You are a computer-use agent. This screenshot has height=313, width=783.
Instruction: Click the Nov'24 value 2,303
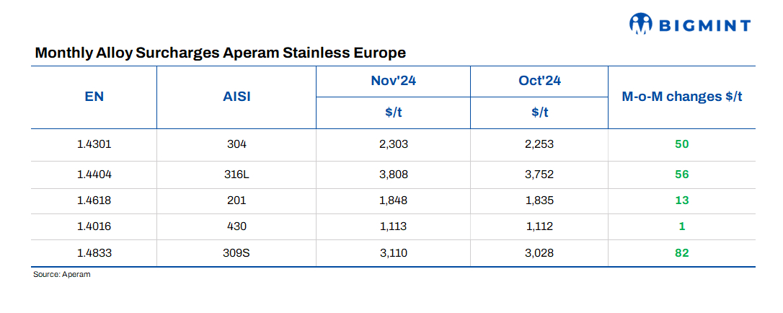click(x=393, y=144)
